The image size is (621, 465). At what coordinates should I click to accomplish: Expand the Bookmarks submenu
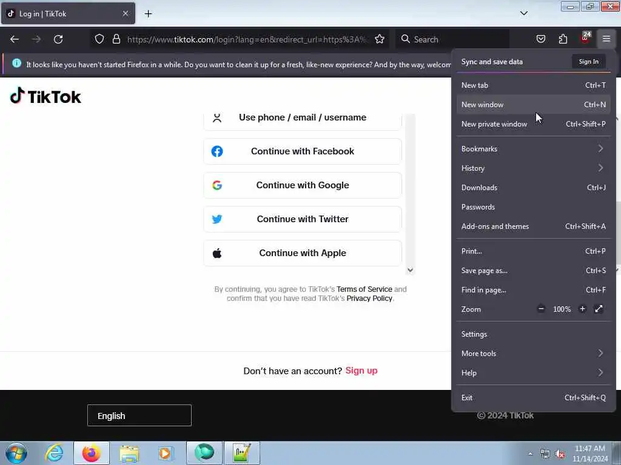coord(534,149)
